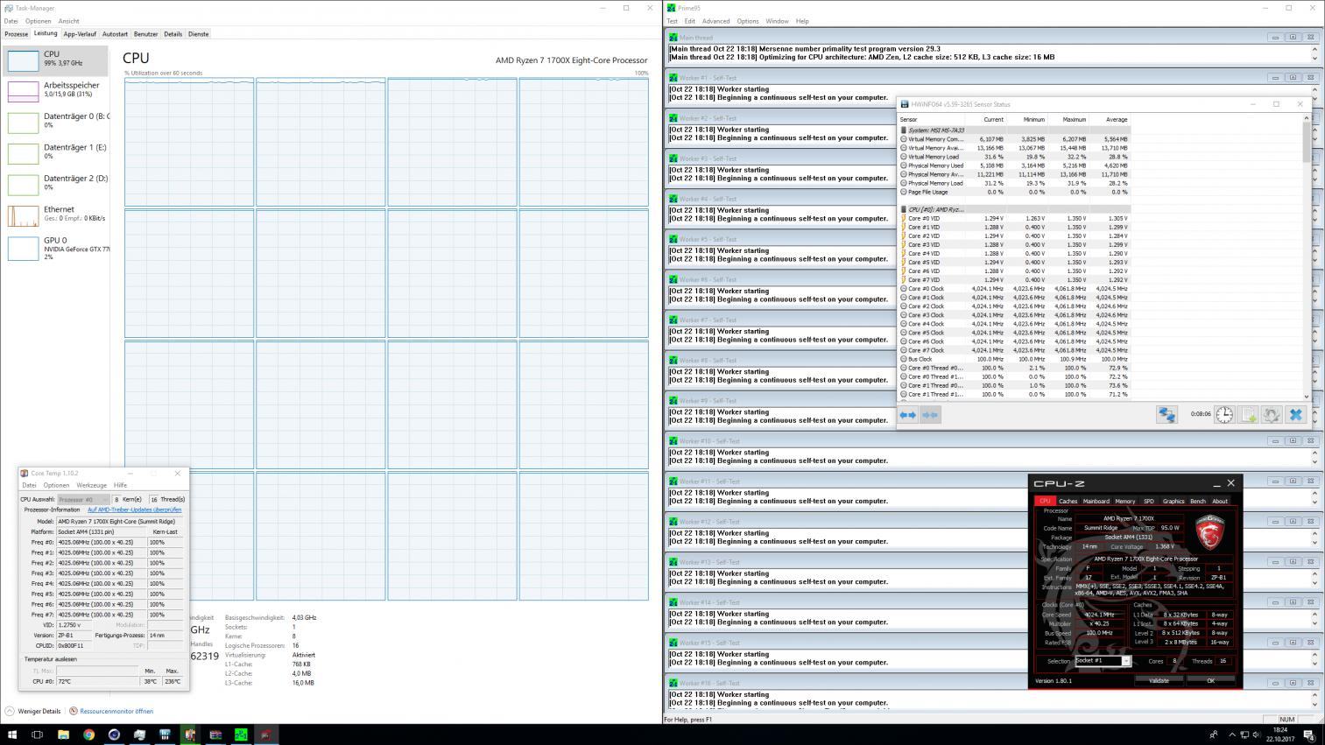The image size is (1325, 745).
Task: Click the Windows Start button
Action: [12, 734]
